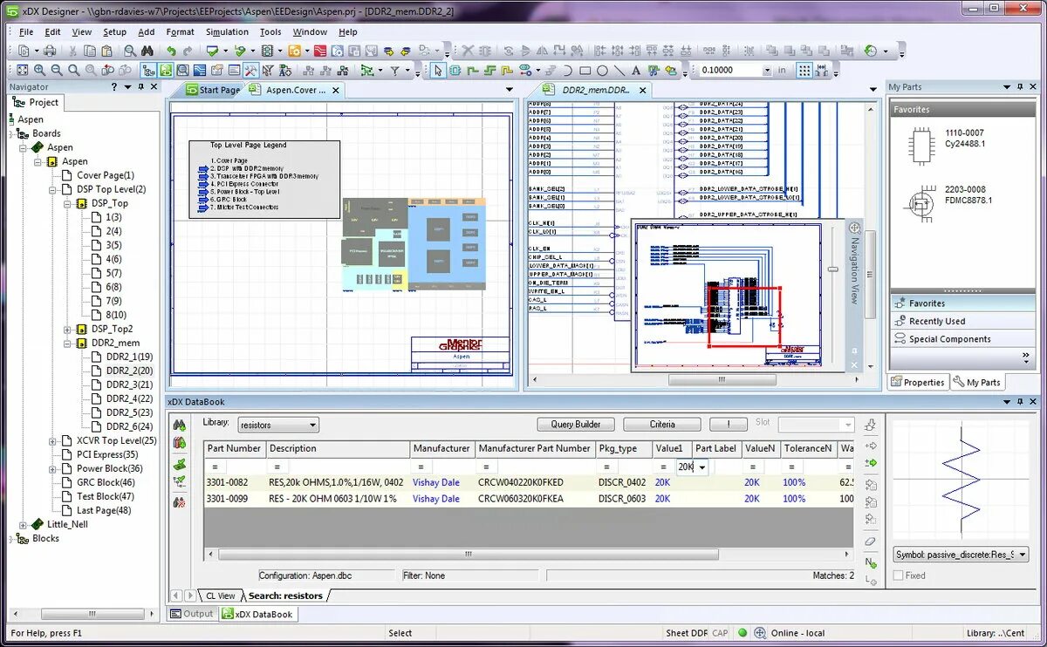This screenshot has height=647, width=1047.
Task: Click the Part Number filter field
Action: (236, 467)
